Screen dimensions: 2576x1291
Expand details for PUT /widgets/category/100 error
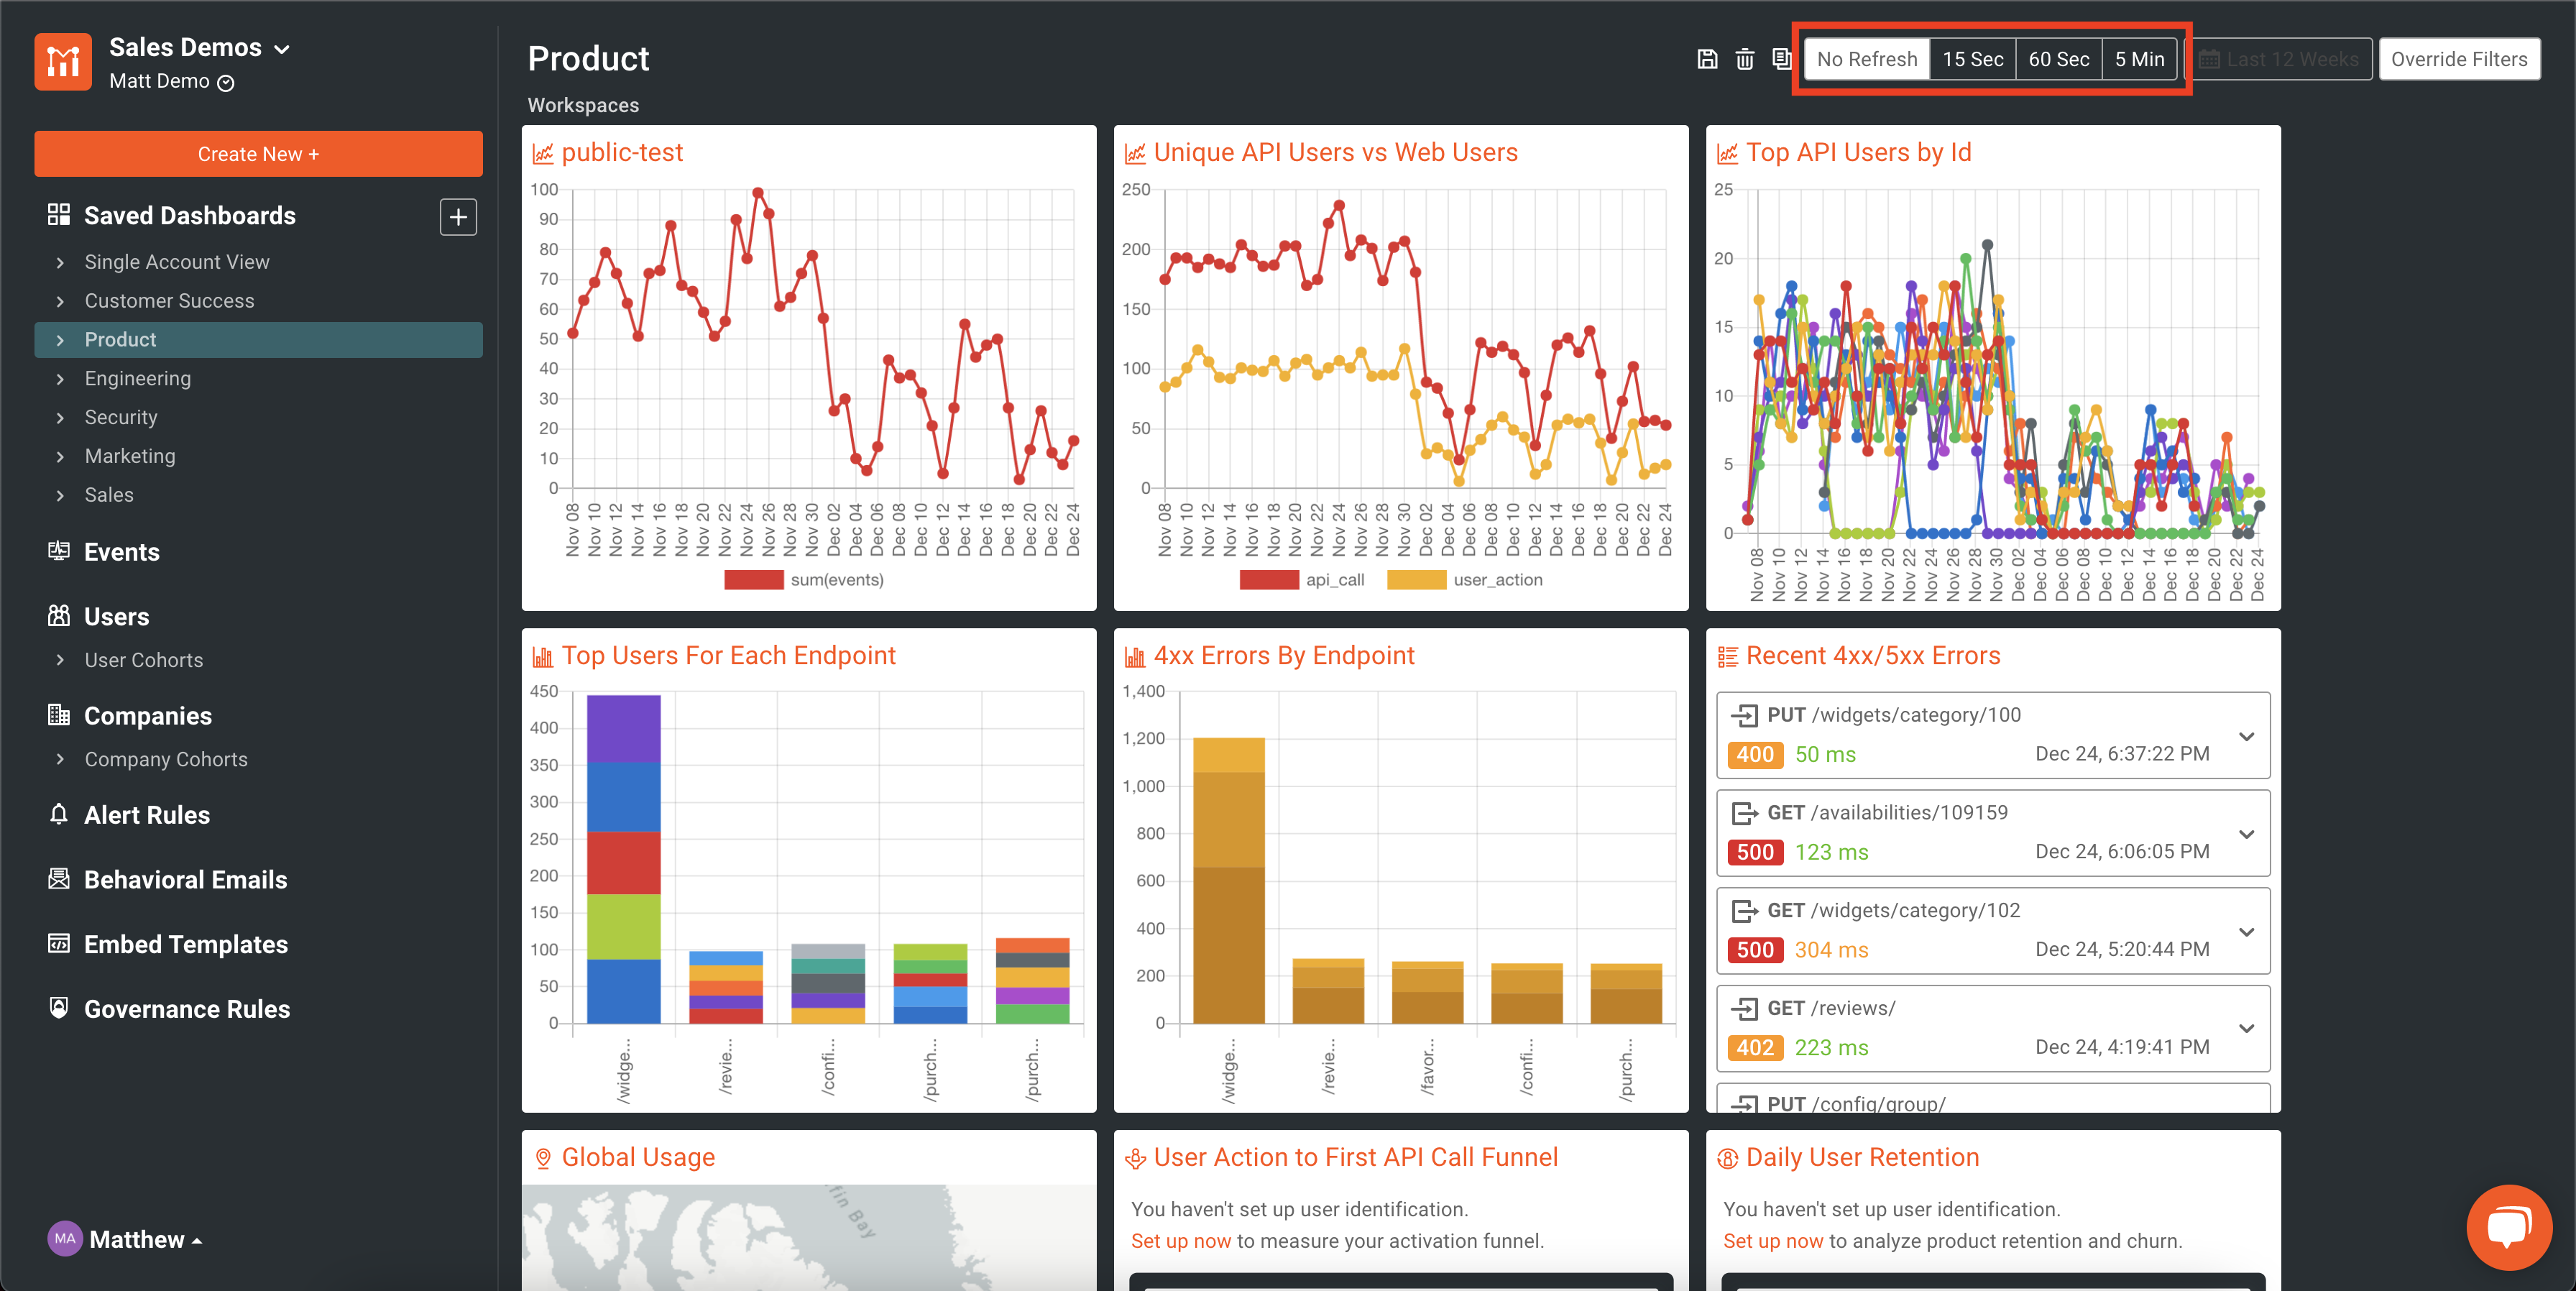(2247, 736)
